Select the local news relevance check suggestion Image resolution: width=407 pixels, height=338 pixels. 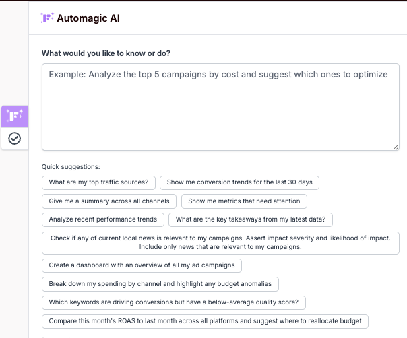click(x=220, y=243)
